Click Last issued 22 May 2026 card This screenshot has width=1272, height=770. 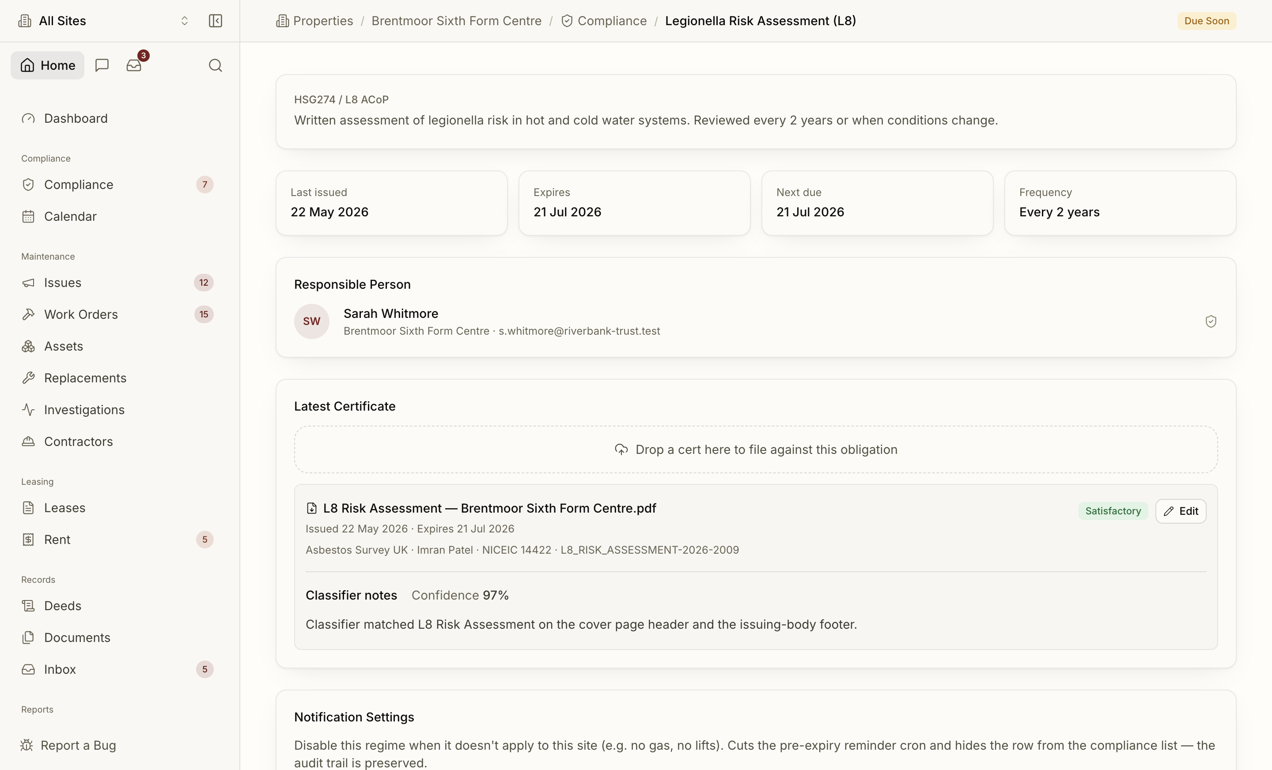click(x=391, y=203)
